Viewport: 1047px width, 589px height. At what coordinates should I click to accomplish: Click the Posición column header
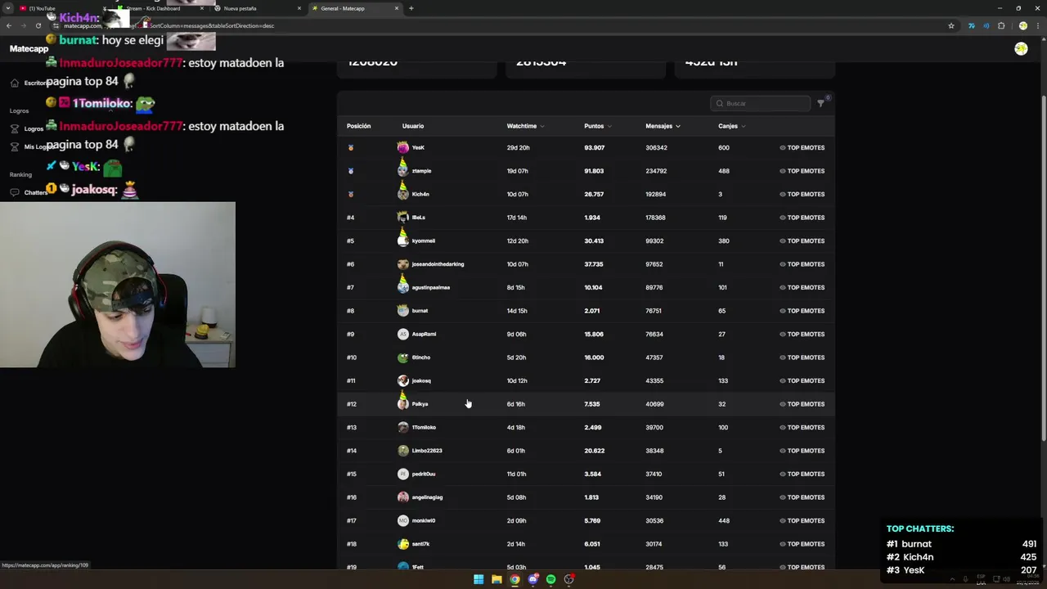(x=358, y=126)
